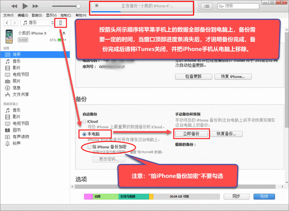This screenshot has width=289, height=211.
Task: Open the 音乐 media type dropdown
Action: [x=38, y=23]
